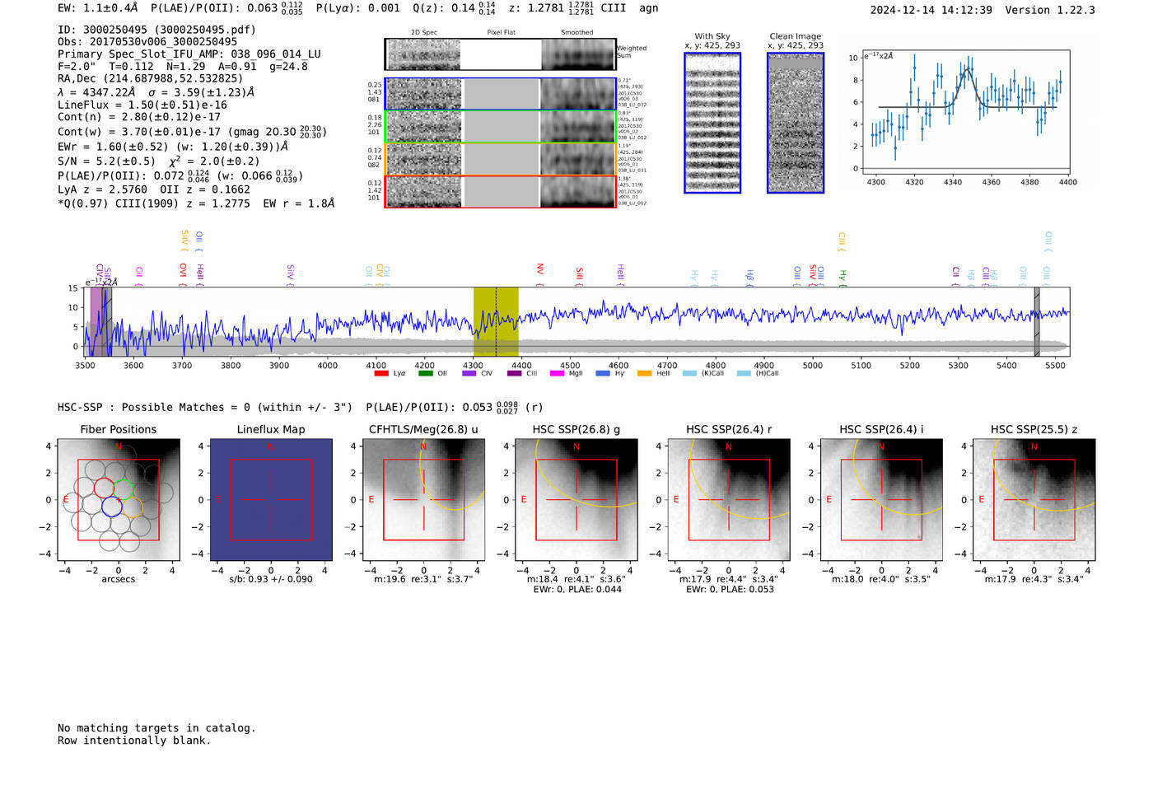Viewport: 1153px width, 785px height.
Task: Open the Lineflux Map panel
Action: click(x=271, y=500)
